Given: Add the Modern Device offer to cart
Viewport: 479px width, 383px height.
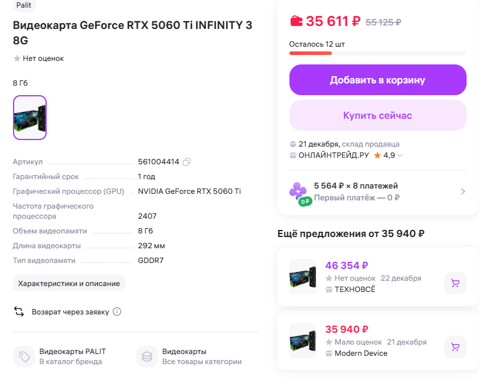Looking at the screenshot, I should point(455,347).
